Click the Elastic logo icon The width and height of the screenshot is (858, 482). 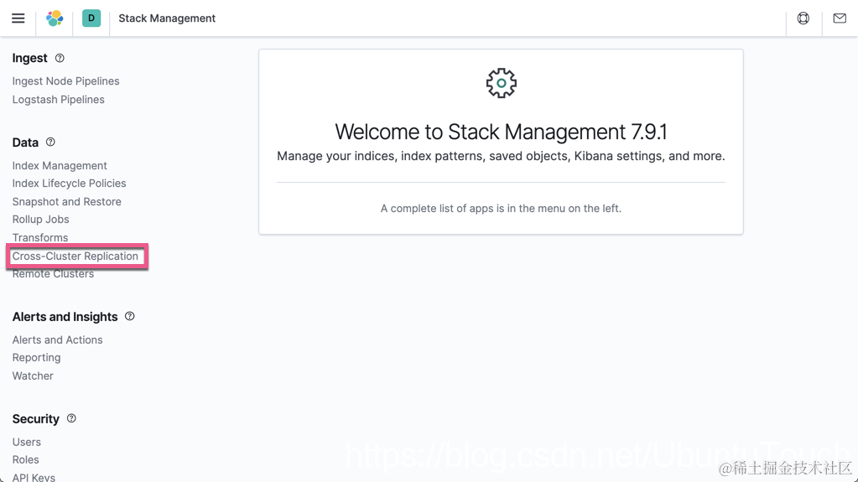tap(55, 18)
